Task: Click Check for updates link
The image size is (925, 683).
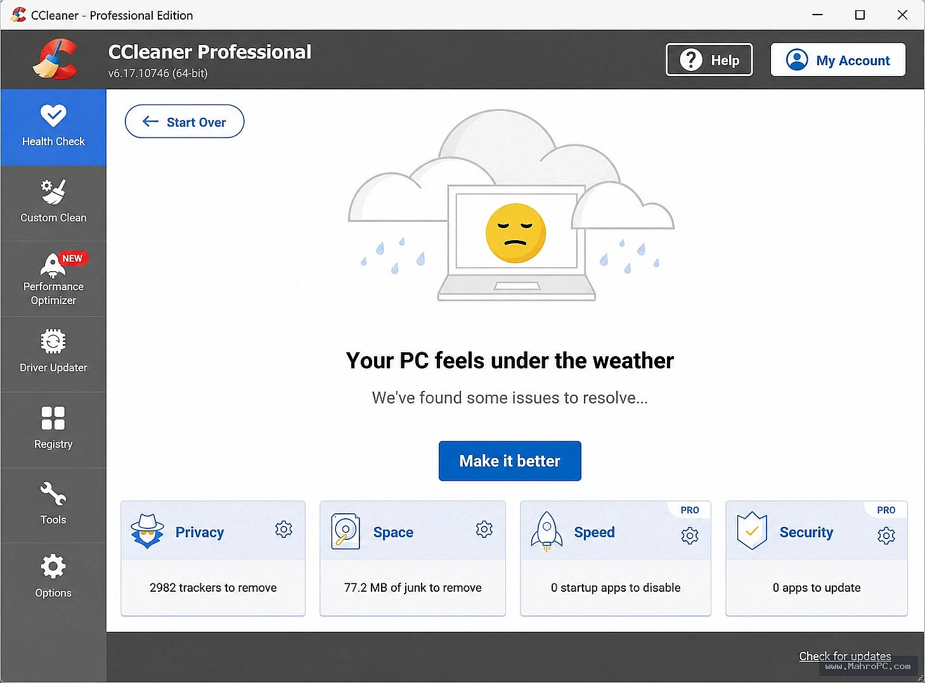Action: point(845,656)
